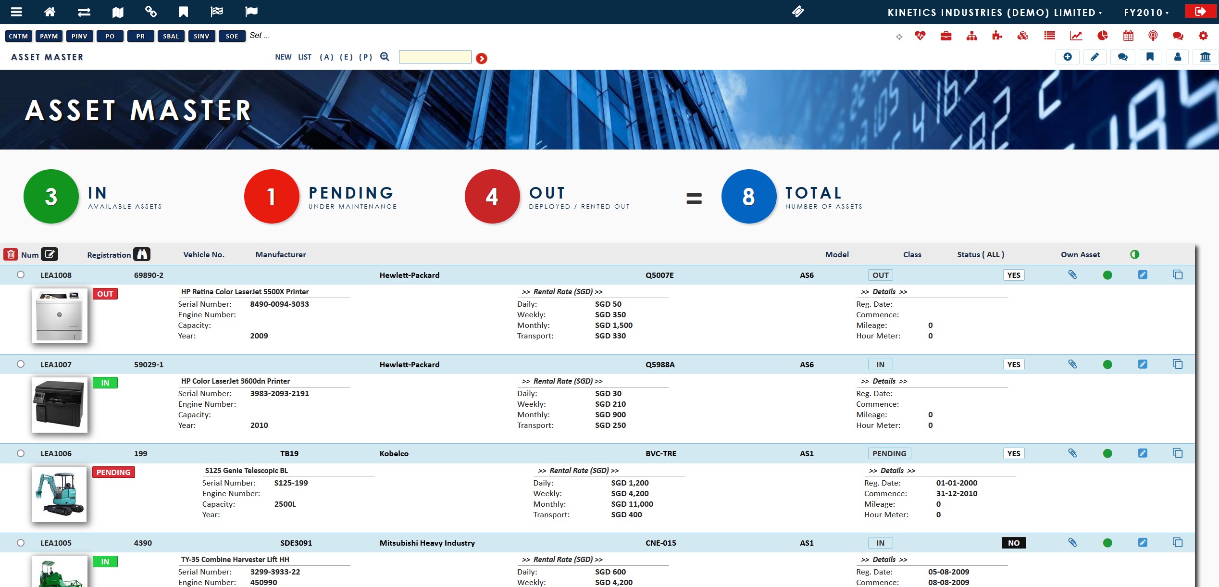The height and width of the screenshot is (587, 1219).
Task: Open the Status (ALL) column filter
Action: pyautogui.click(x=980, y=254)
